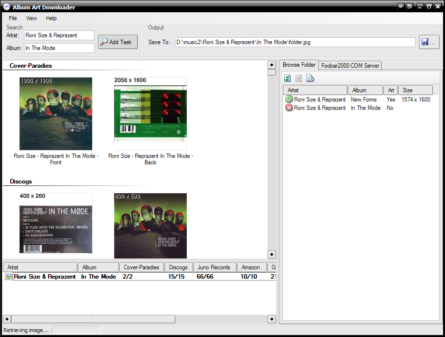Click the queue list Artist column header
The height and width of the screenshot is (337, 445).
tap(40, 267)
